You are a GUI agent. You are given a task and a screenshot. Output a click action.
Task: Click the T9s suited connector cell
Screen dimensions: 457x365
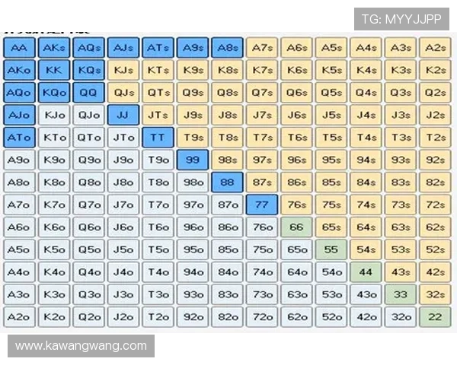click(193, 138)
